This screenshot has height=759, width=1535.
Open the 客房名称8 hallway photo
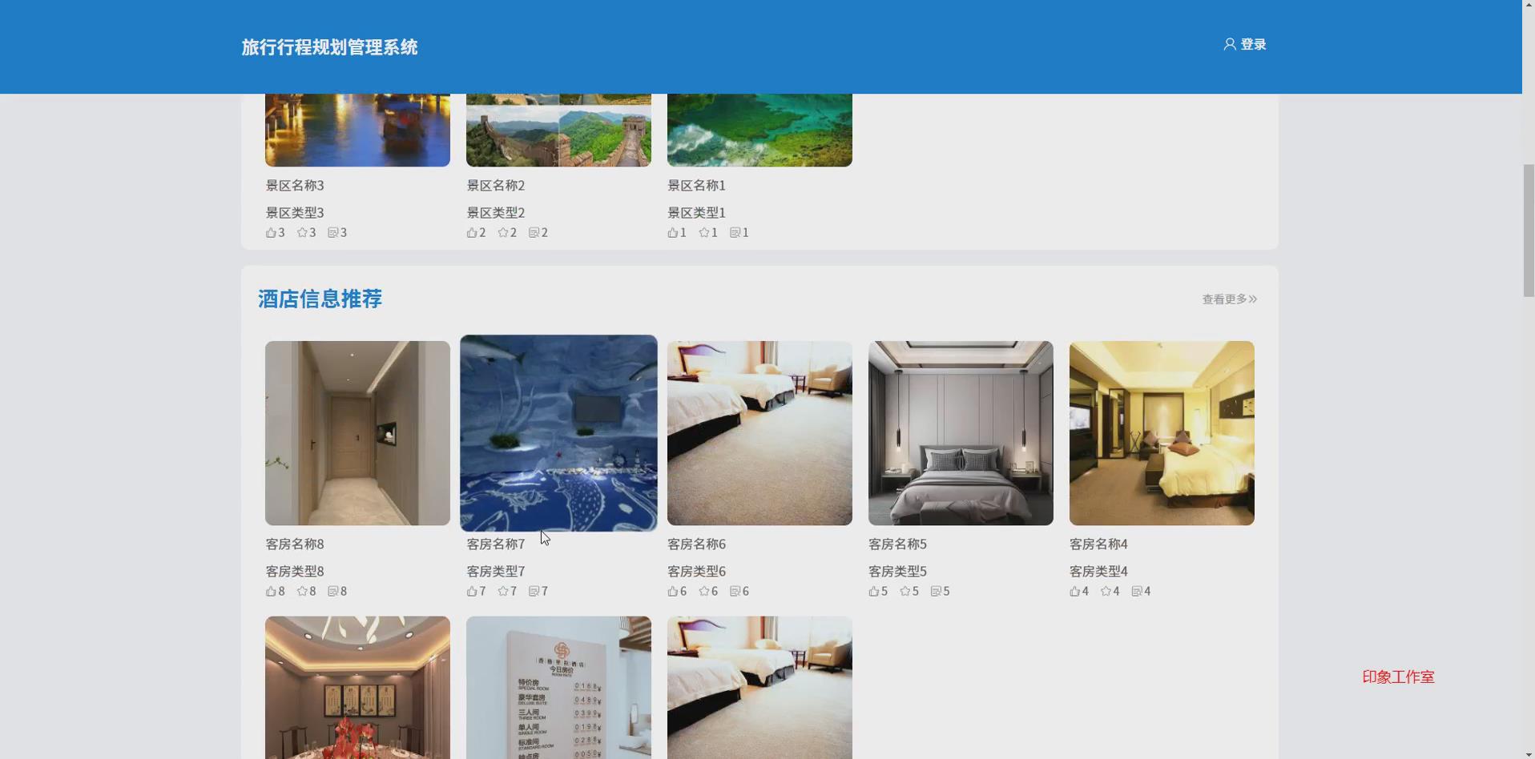click(x=357, y=433)
